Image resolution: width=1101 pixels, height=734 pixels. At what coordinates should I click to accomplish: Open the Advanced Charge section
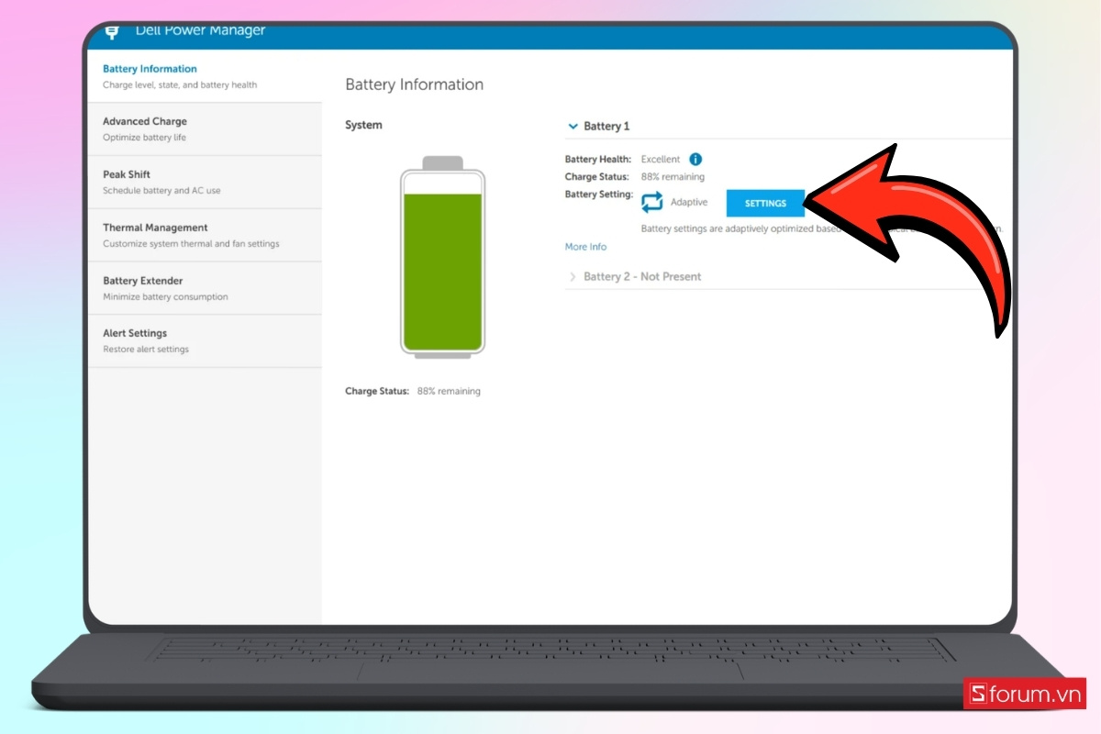(x=205, y=129)
